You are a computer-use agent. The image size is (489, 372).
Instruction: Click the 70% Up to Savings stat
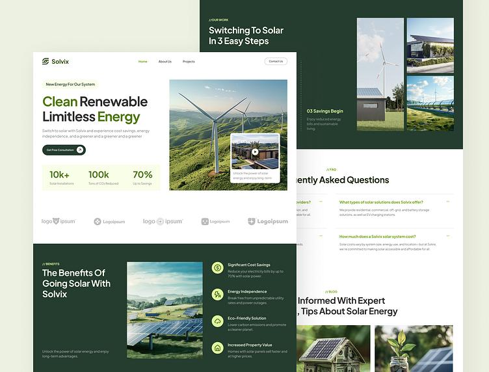(x=142, y=178)
